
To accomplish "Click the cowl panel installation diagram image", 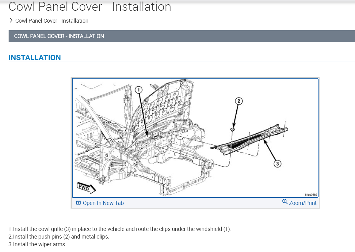I will 195,138.
